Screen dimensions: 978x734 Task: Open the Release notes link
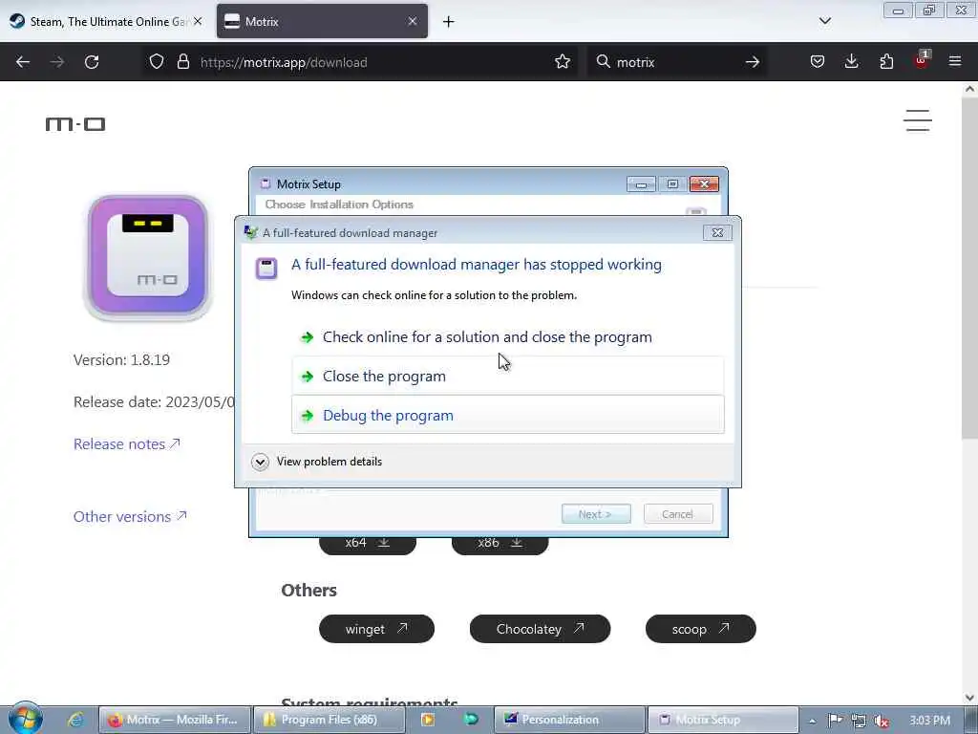coord(127,443)
